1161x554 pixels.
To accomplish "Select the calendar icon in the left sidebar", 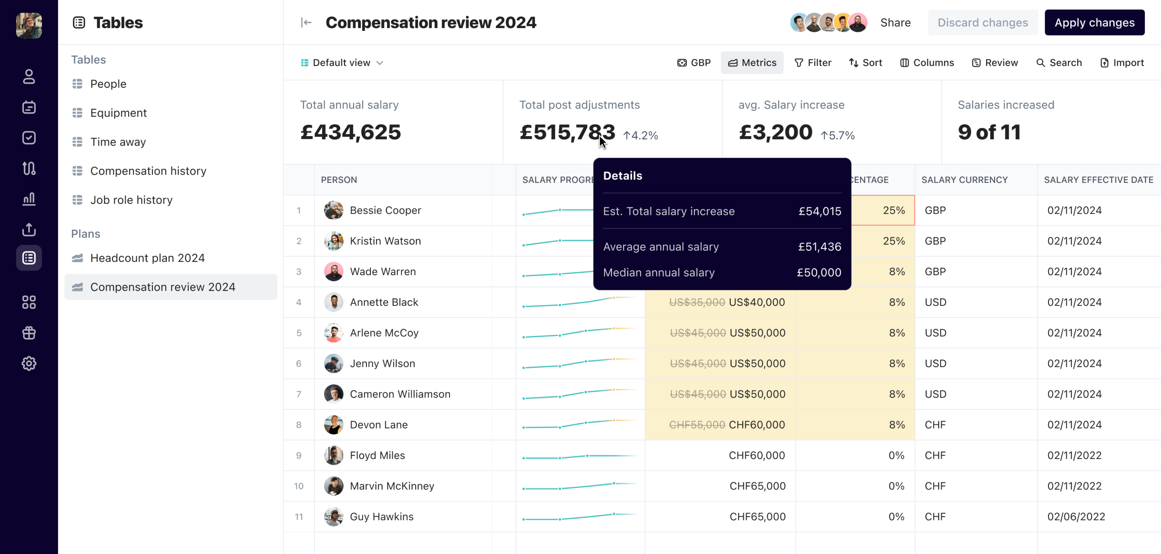I will click(x=29, y=107).
